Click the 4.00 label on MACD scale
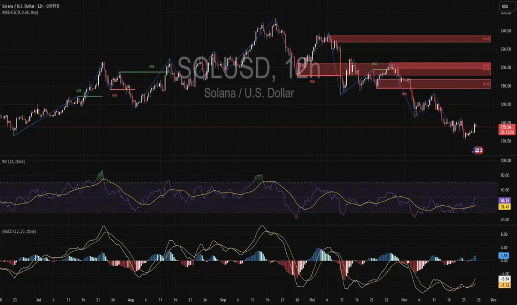 (504, 248)
